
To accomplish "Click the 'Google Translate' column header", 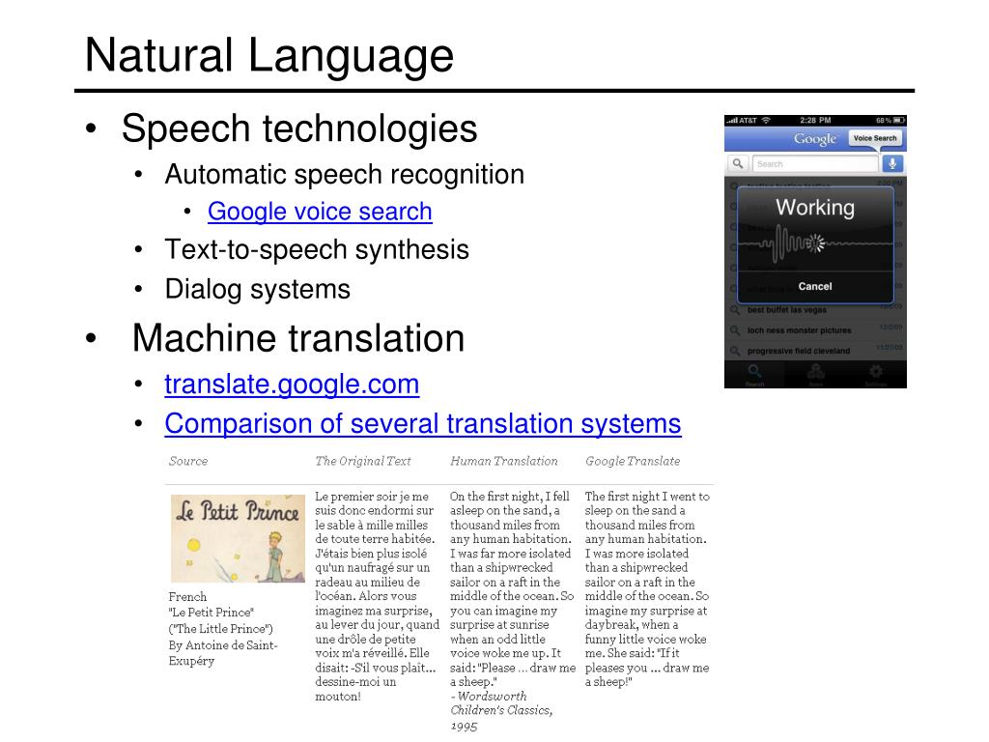I will point(633,461).
